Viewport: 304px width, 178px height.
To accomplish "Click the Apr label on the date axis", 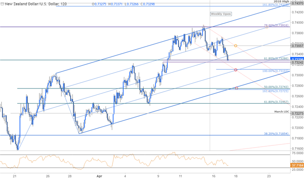I will tap(99, 176).
